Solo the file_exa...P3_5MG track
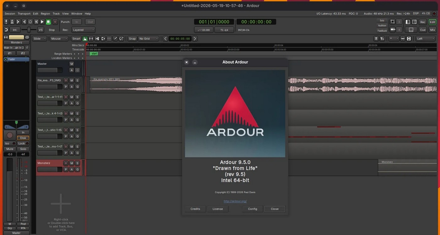 77,81
